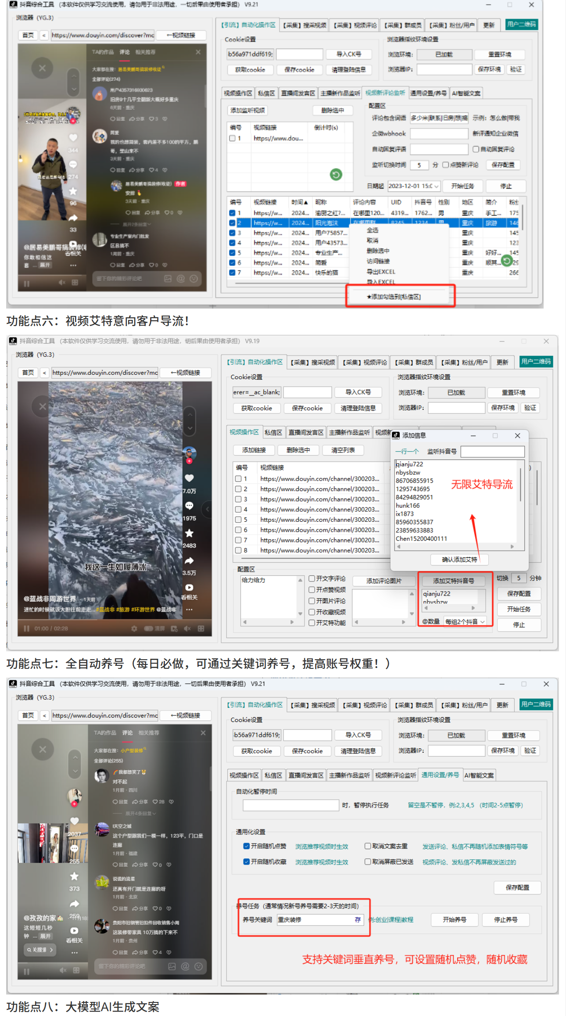Tick the 取消文案去重 checkbox

tap(368, 846)
